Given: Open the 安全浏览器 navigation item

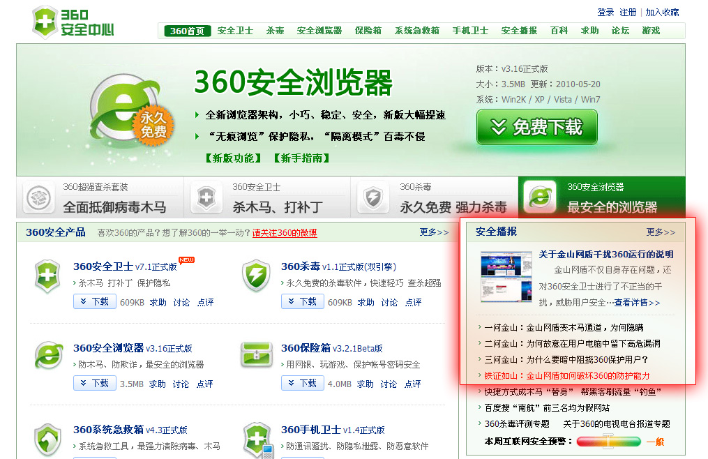Looking at the screenshot, I should [x=319, y=31].
